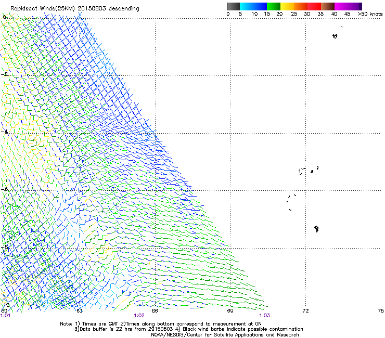Image resolution: width=385 pixels, height=338 pixels.
Task: Click the '15' legend scale label
Action: [x=267, y=14]
